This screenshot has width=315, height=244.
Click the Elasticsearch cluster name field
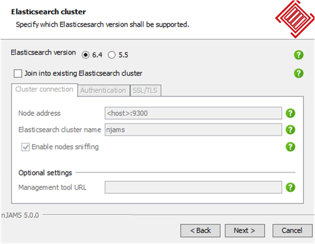(193, 130)
